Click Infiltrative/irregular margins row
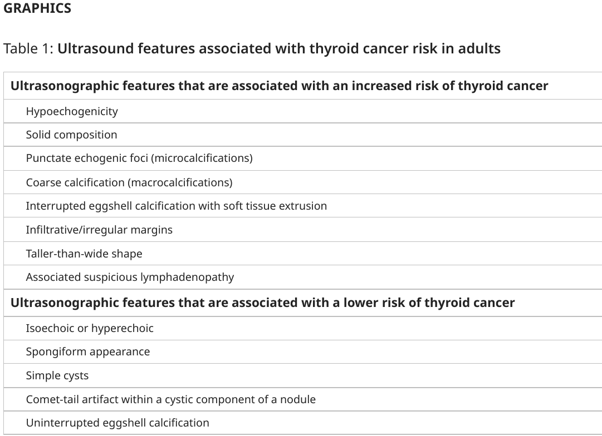 [x=303, y=229]
